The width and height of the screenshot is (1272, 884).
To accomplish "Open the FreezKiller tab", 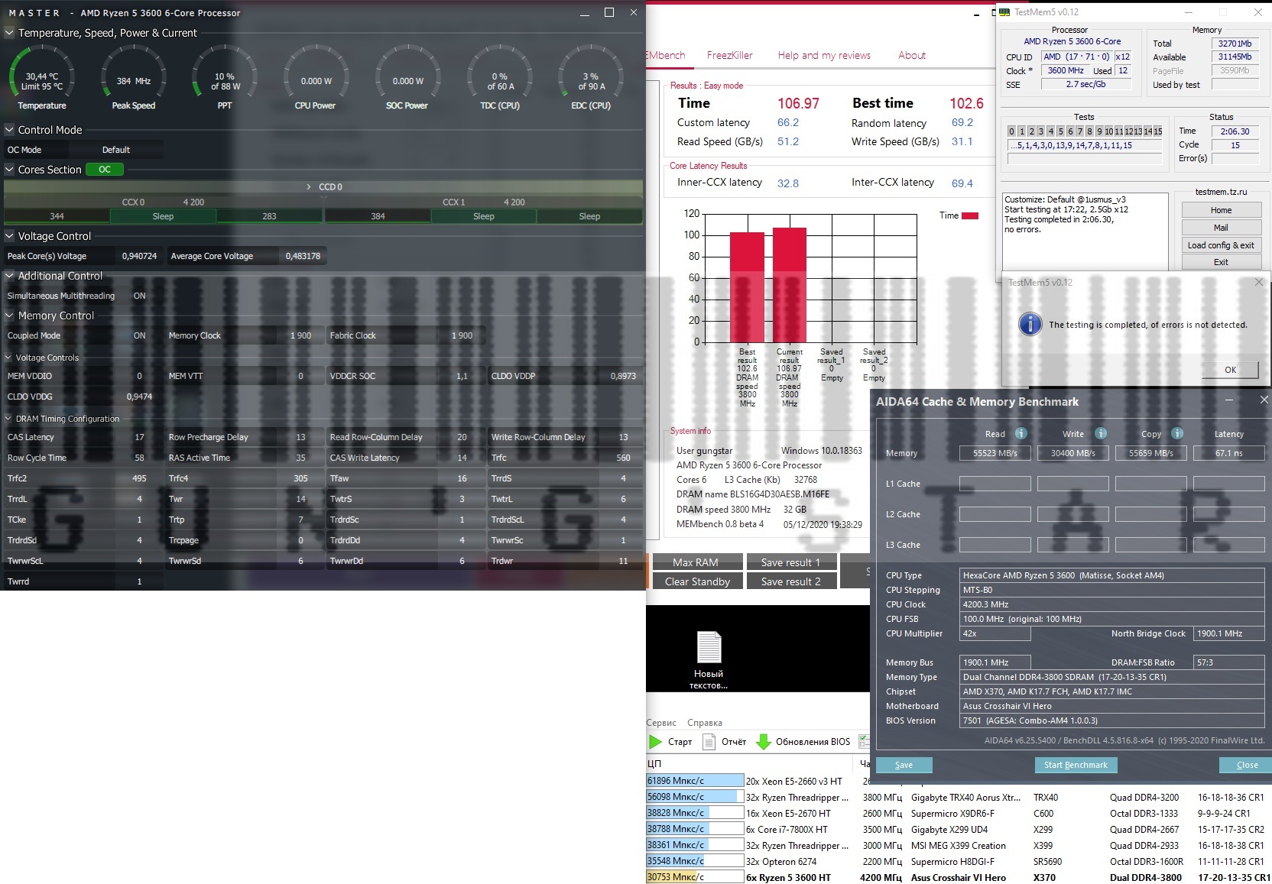I will [x=730, y=55].
